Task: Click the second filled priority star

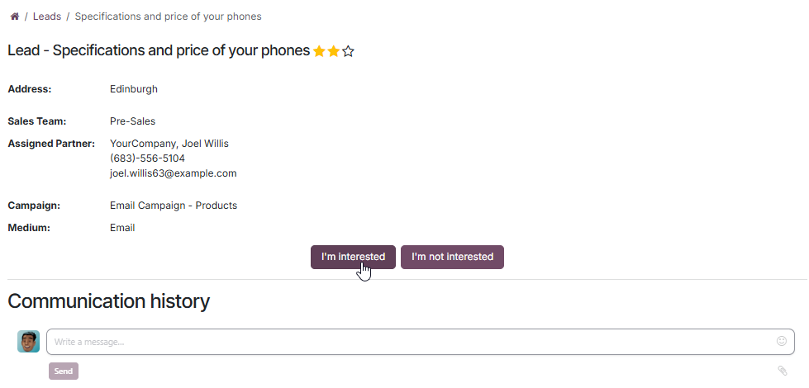Action: tap(334, 51)
